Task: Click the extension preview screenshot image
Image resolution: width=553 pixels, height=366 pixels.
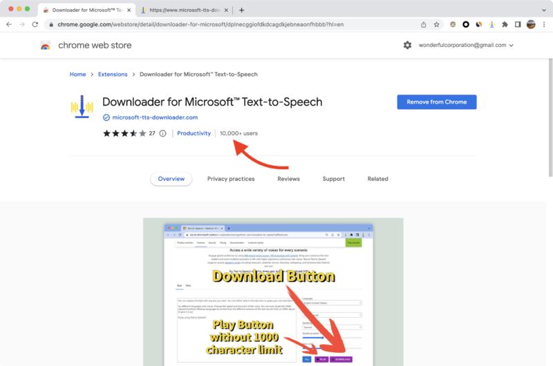Action: (x=272, y=291)
